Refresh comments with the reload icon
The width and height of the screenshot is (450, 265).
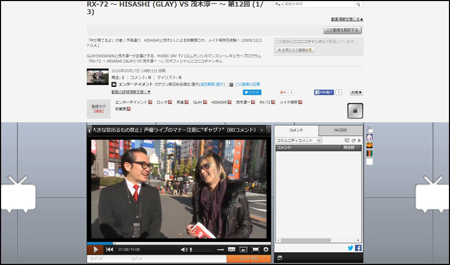click(x=353, y=140)
